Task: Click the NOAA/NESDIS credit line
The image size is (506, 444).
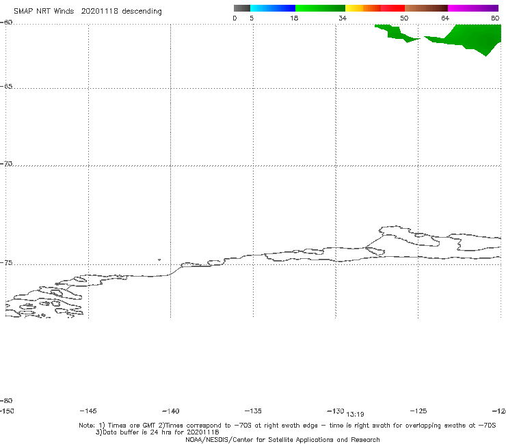Action: tap(282, 439)
